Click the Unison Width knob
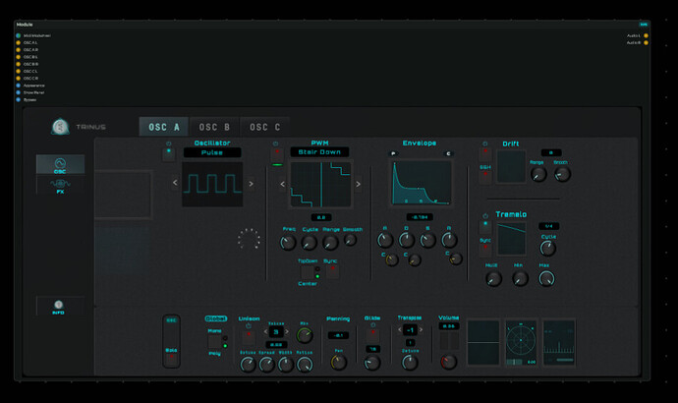678x403 pixels. [285, 365]
